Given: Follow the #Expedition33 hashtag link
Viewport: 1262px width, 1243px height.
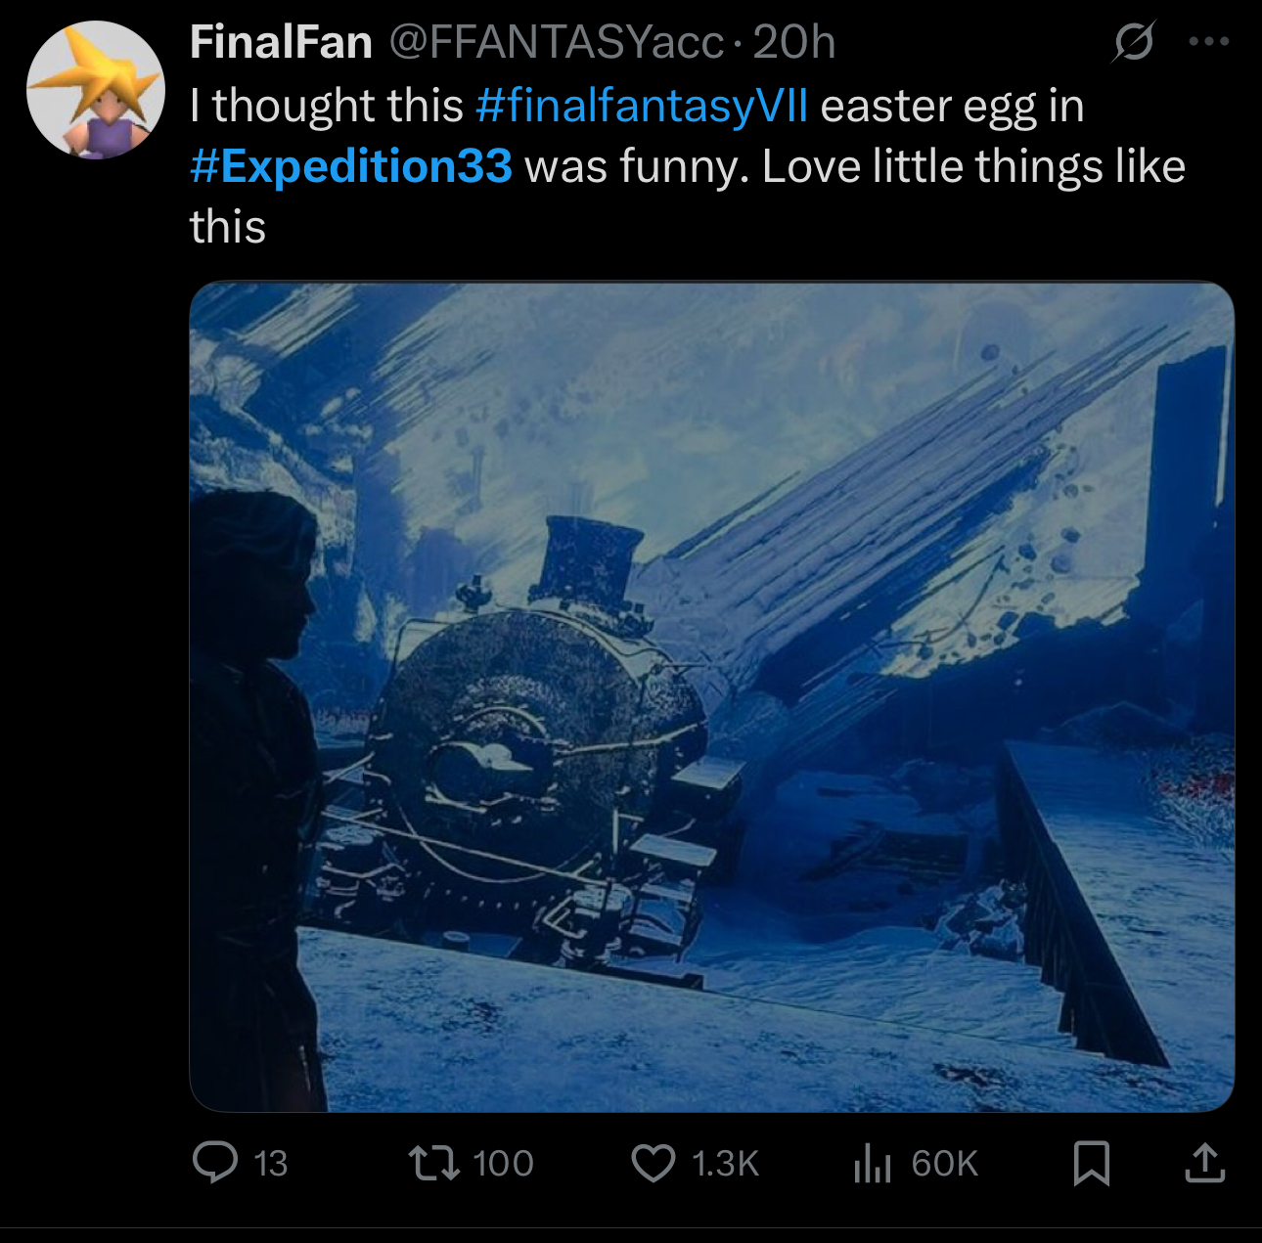Looking at the screenshot, I should point(351,166).
